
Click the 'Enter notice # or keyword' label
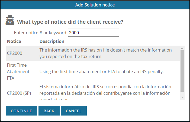(41, 33)
